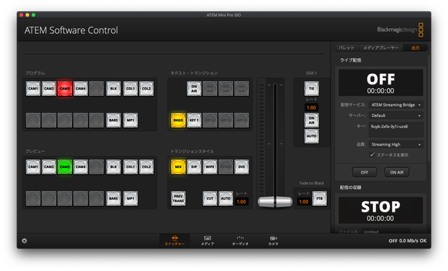Switch to the メディアプレーヤー tab
This screenshot has height=271, width=448.
coord(381,48)
